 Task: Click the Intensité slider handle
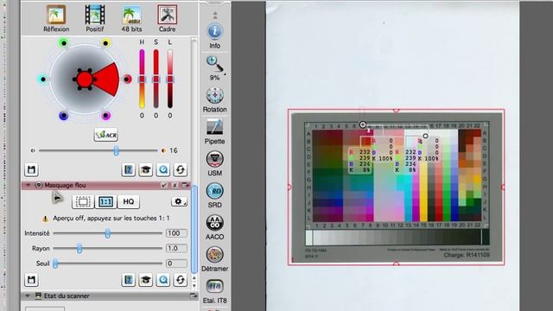(107, 233)
